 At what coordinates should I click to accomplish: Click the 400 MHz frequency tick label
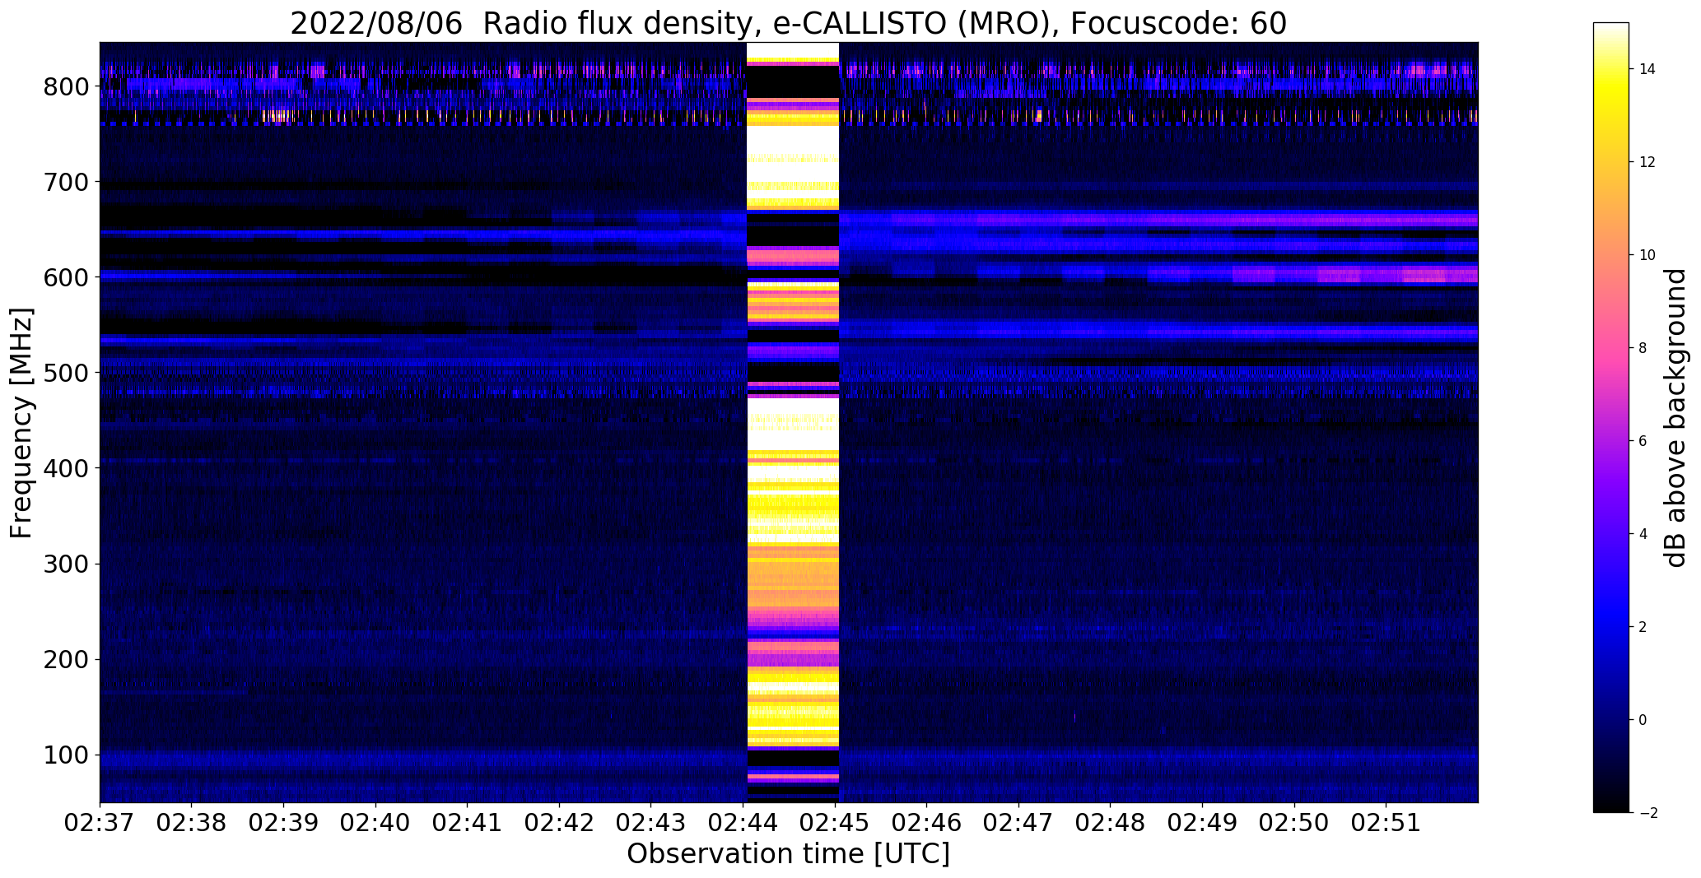(68, 468)
